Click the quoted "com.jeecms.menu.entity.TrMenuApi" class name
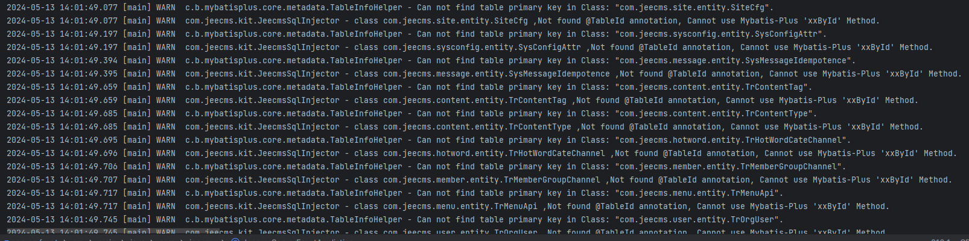Viewport: 969px width, 241px height. click(x=698, y=193)
